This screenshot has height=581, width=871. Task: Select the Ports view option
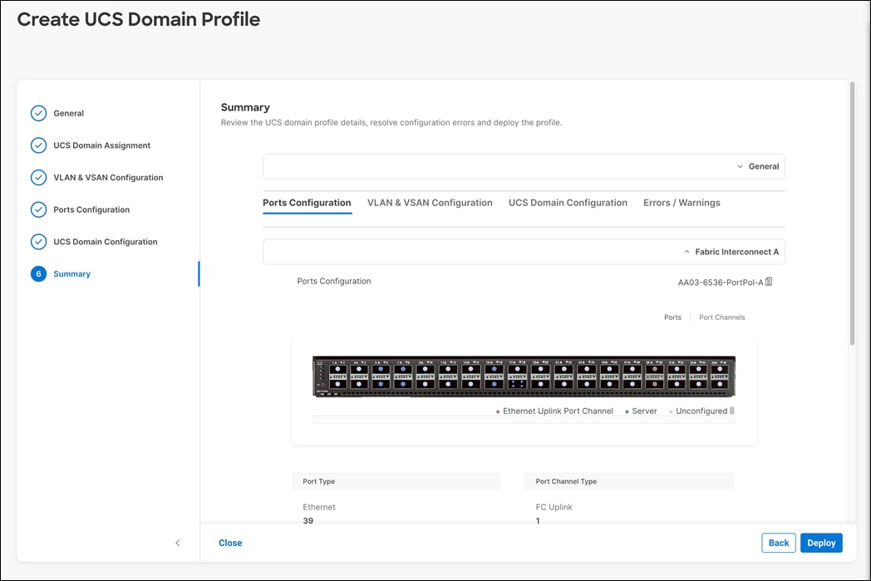click(673, 317)
